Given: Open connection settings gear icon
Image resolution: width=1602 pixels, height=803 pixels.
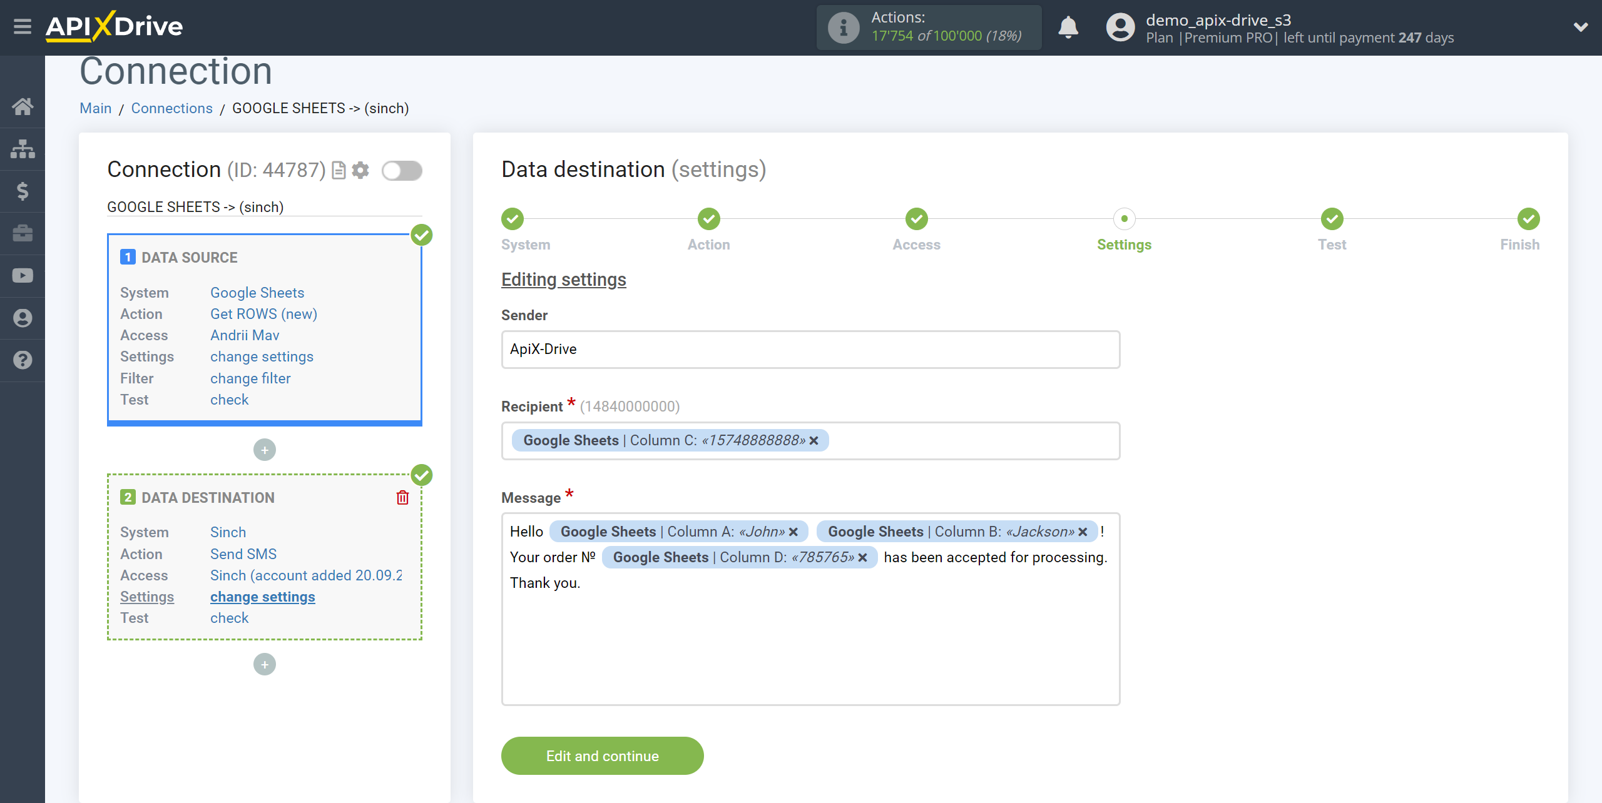Looking at the screenshot, I should 360,170.
